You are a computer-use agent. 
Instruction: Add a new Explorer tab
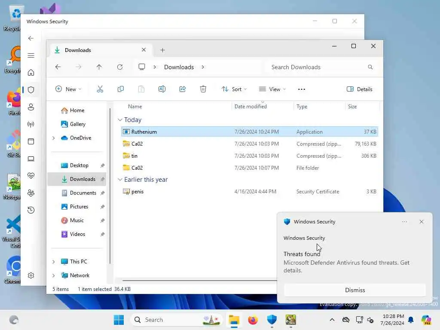click(x=162, y=50)
